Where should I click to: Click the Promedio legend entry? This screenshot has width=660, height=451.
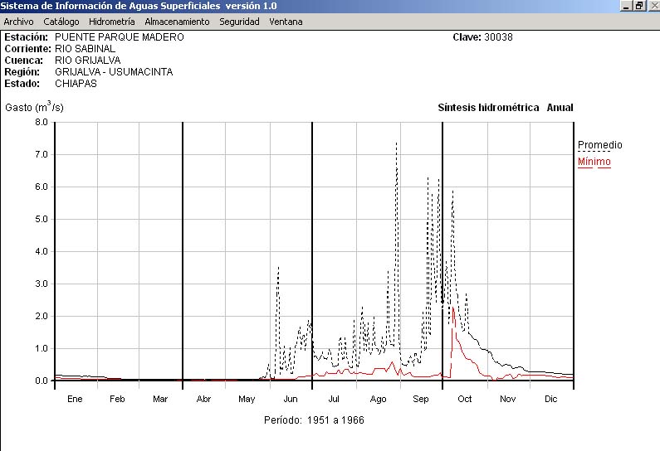tap(599, 145)
